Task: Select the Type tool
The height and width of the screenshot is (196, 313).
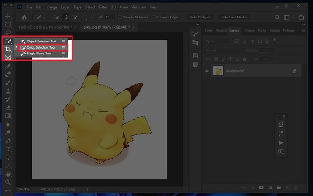Action: click(x=8, y=149)
